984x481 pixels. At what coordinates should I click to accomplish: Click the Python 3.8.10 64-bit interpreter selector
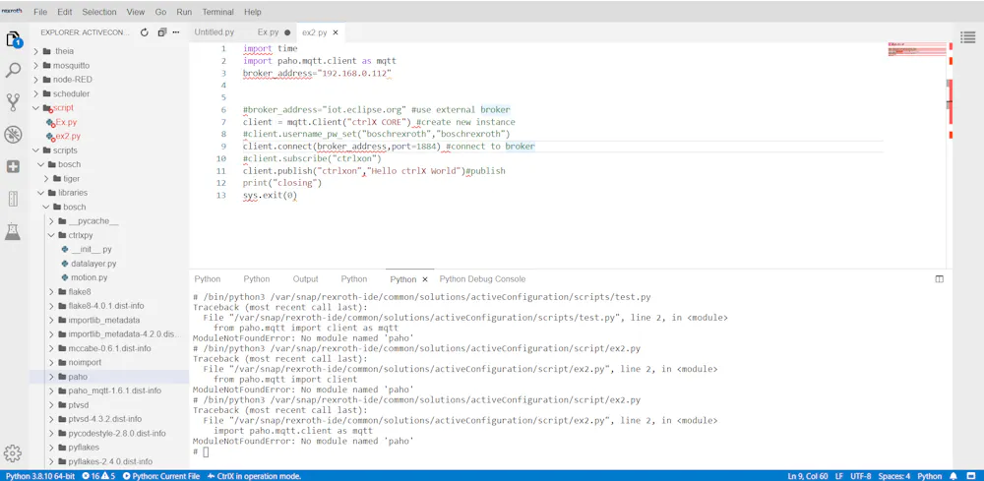(x=38, y=476)
